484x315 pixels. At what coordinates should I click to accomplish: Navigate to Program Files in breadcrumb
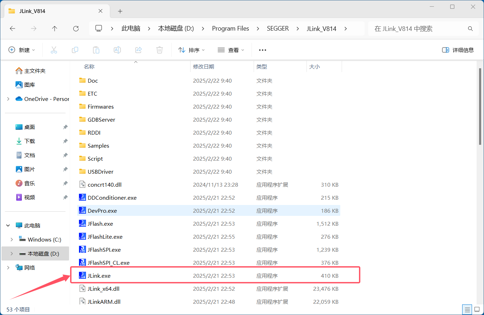230,28
